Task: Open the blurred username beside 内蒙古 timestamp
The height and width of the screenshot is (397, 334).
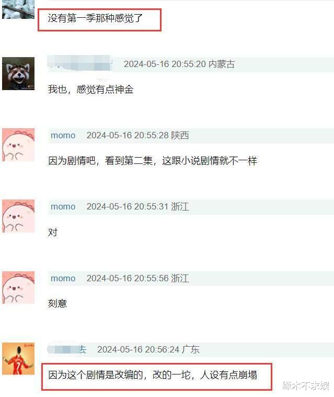Action: tap(79, 64)
